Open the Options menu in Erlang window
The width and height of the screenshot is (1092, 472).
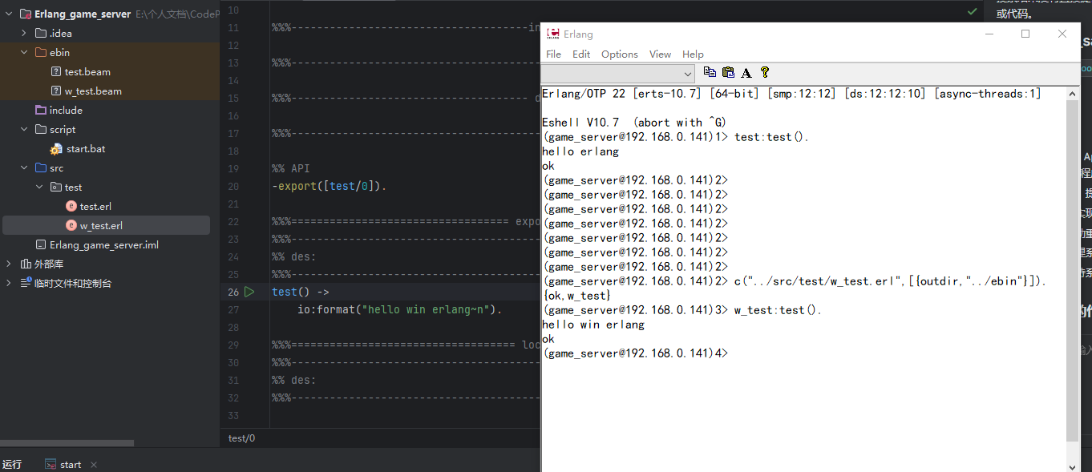click(x=620, y=54)
